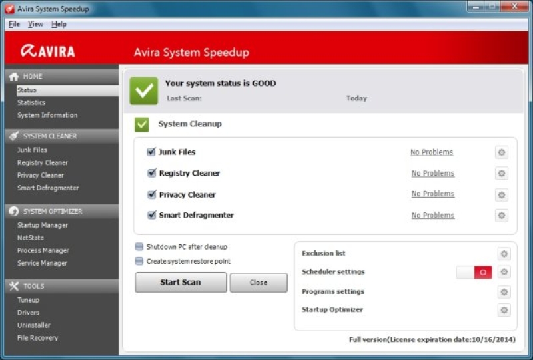
Task: Enable Shutdown PC after cleanup
Action: [139, 247]
